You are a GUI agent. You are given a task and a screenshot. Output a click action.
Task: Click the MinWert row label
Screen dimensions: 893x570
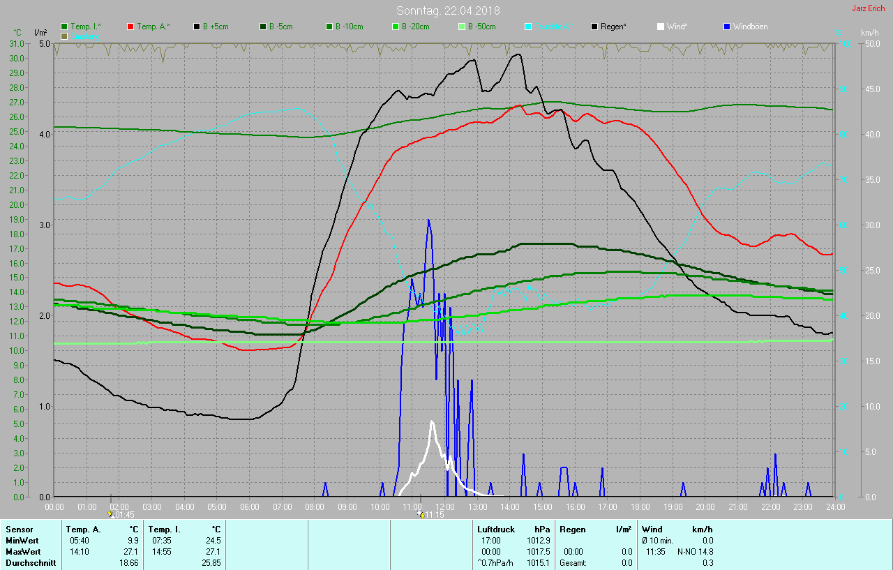(x=21, y=541)
